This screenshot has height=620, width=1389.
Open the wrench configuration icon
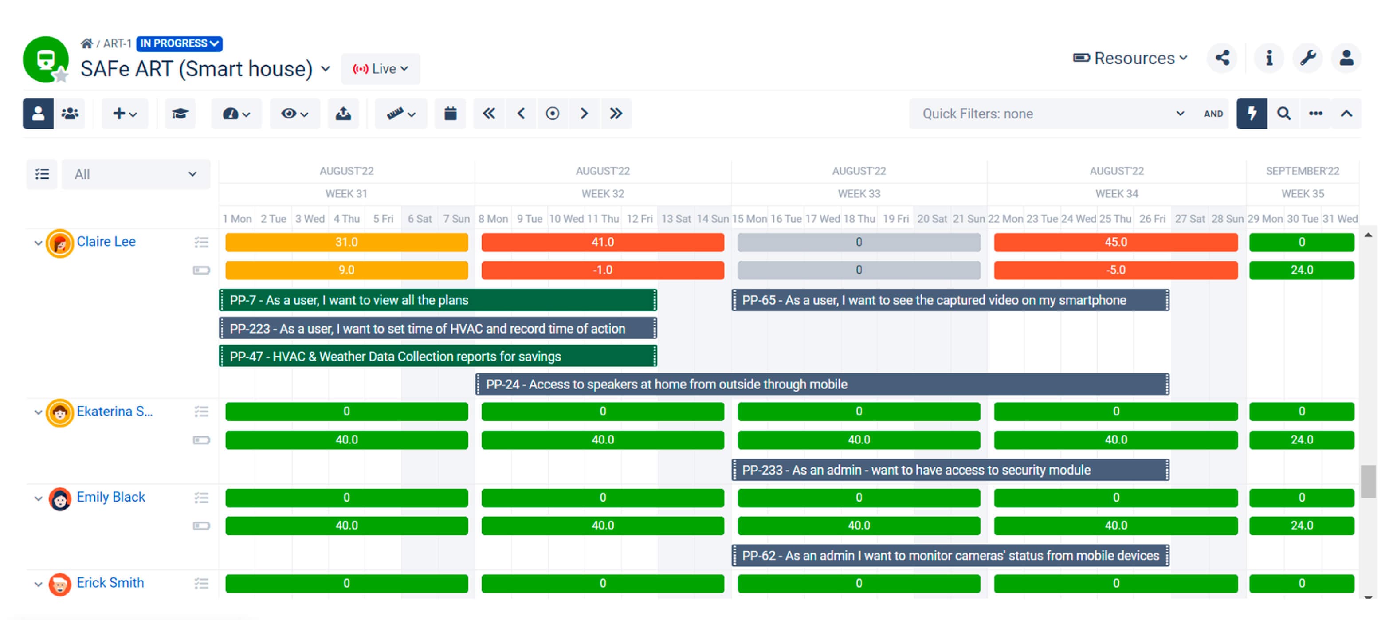(x=1308, y=58)
